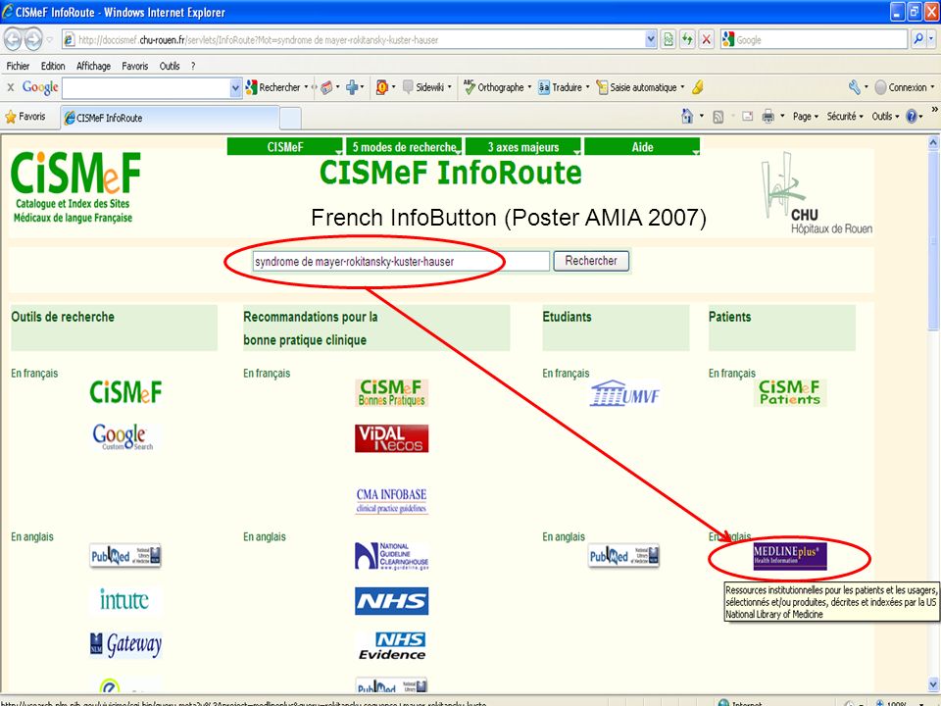The image size is (941, 706).
Task: Click the browser Back arrow button
Action: (x=14, y=40)
